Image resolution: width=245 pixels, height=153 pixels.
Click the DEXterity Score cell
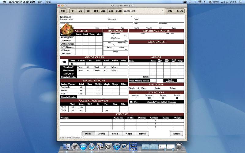point(79,41)
